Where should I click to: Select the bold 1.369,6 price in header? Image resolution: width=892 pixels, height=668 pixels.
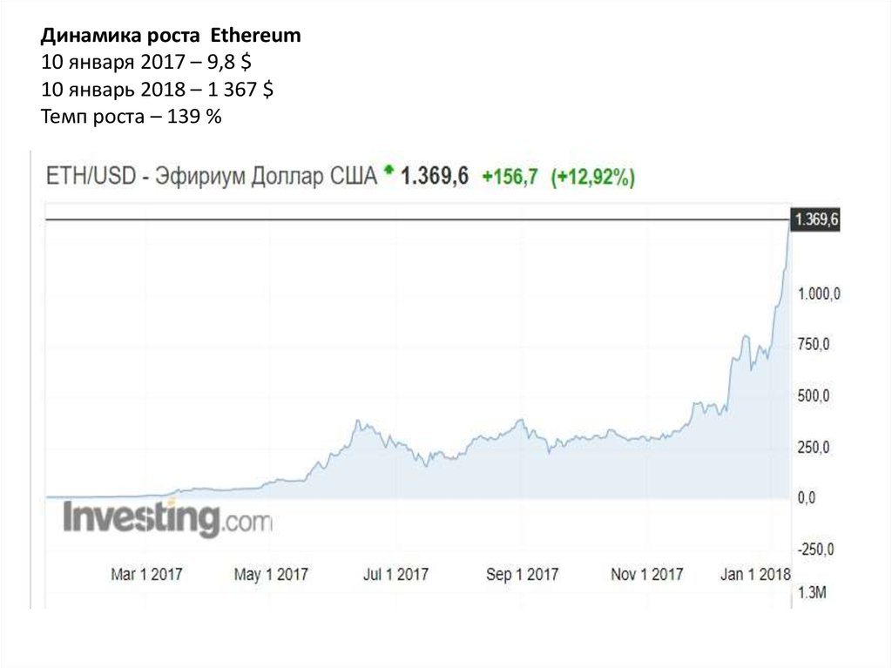pyautogui.click(x=434, y=177)
